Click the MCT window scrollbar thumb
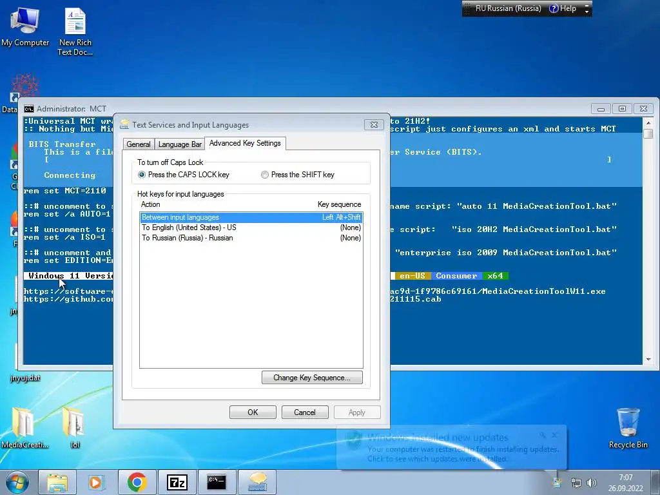 [x=648, y=133]
